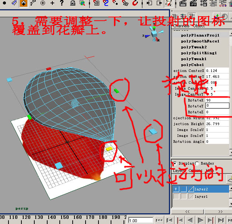
Task: Toggle construction history scroll icon
Action: point(169,3)
